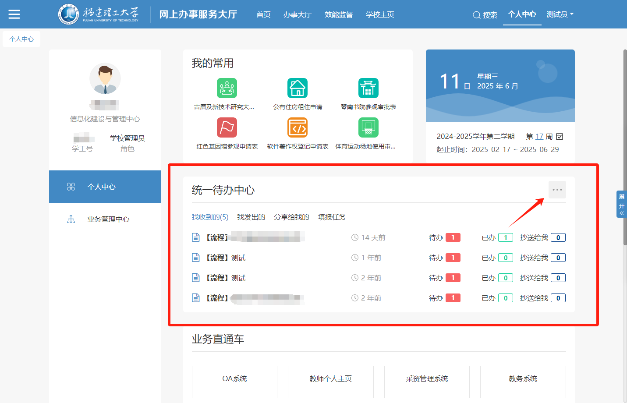Switch to 我发出的 tab
This screenshot has height=403, width=627.
[251, 217]
